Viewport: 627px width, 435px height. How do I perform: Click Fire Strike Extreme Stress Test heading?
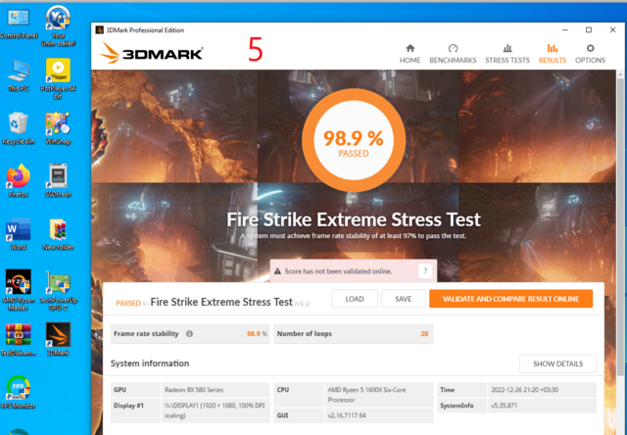(354, 219)
